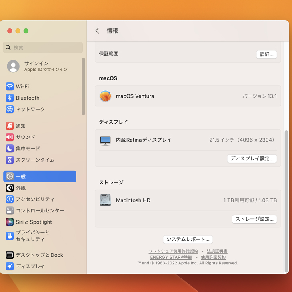The width and height of the screenshot is (292, 292).
Task: Select the 集中モード moon icon
Action: pos(10,149)
